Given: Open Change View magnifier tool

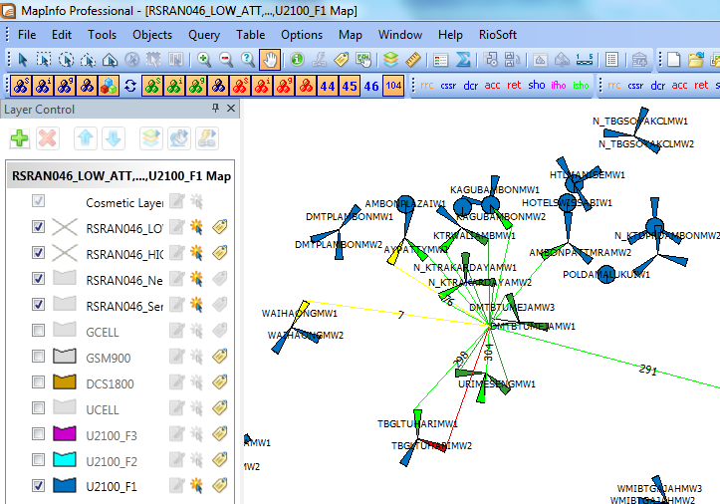Looking at the screenshot, I should click(248, 60).
